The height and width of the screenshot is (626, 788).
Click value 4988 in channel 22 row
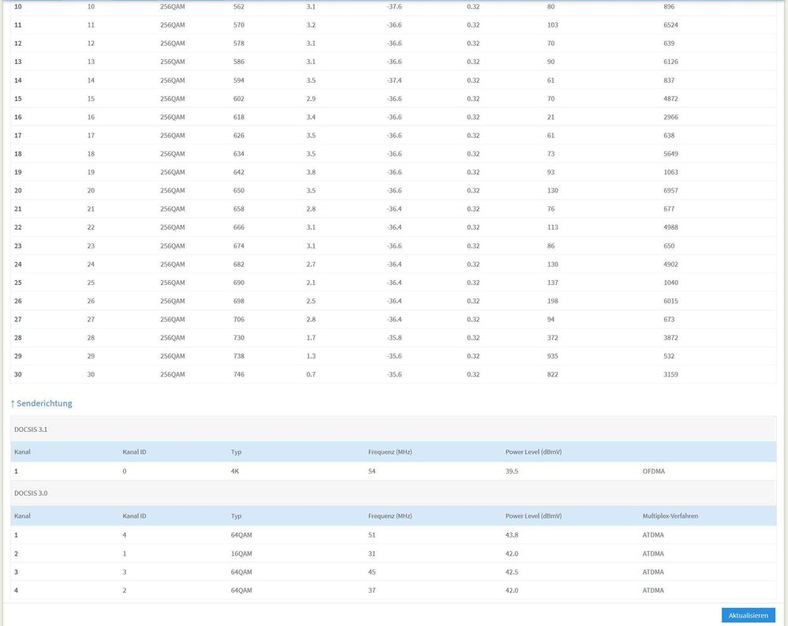(x=670, y=227)
